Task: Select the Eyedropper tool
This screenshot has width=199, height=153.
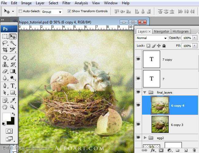Action: click(13, 101)
